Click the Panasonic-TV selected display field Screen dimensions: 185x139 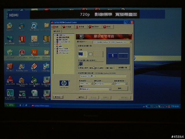point(103,76)
